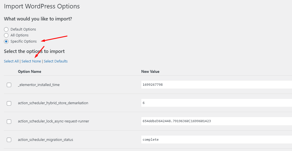
Task: Click the Default Options label text
Action: (23, 29)
